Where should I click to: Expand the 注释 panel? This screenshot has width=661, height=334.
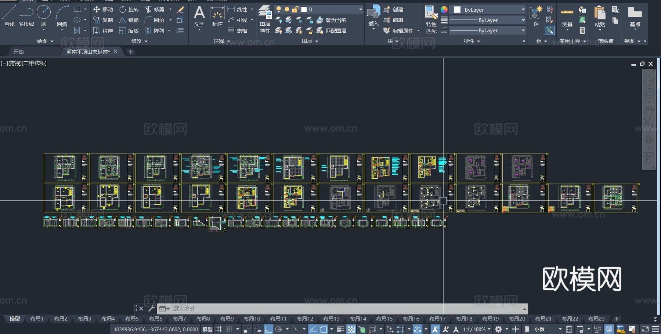(222, 41)
